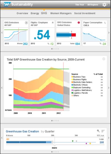Open the sort/filter lines icon by Quarter panel
Image resolution: width=111 pixels, height=154 pixels.
(x=103, y=131)
